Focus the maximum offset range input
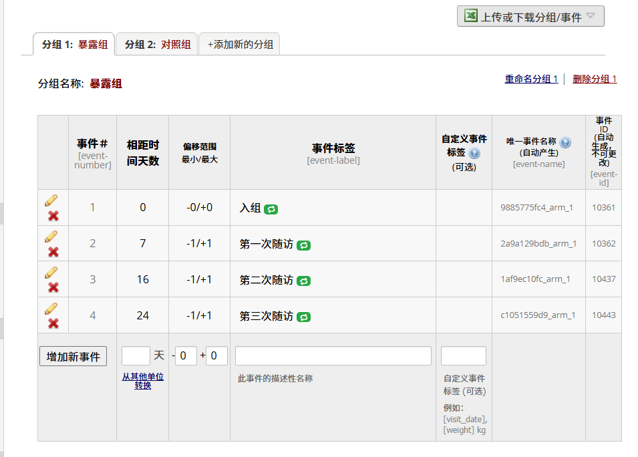This screenshot has width=638, height=457. point(216,356)
